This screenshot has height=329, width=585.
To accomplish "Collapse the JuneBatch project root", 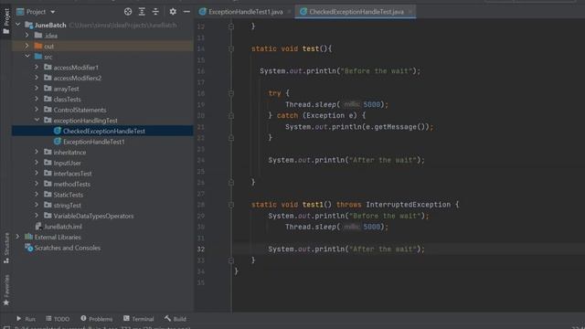I will click(x=18, y=25).
